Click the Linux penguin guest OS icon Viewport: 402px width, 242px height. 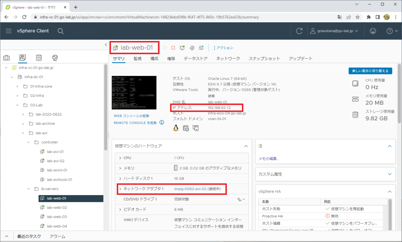coord(176,128)
